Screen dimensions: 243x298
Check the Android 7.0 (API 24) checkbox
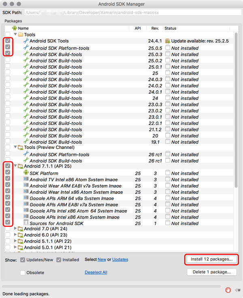8,228
